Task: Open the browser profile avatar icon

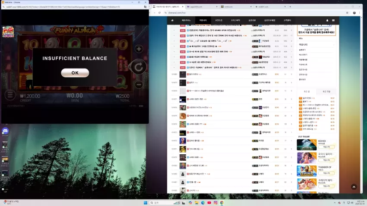Action: point(354,13)
